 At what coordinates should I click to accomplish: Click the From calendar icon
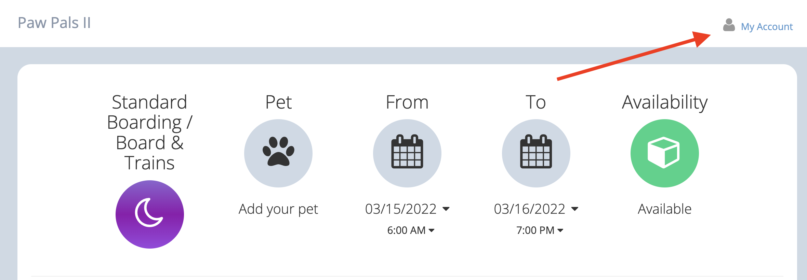tap(407, 153)
